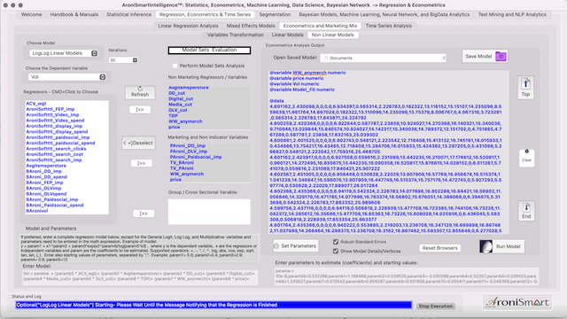567x319 pixels.
Task: Click the AroniSmart logo
Action: [517, 302]
